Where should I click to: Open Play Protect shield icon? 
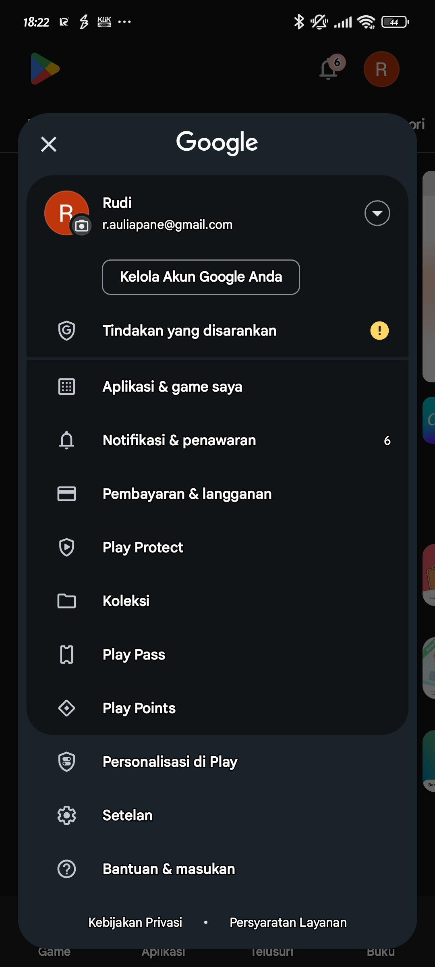66,548
